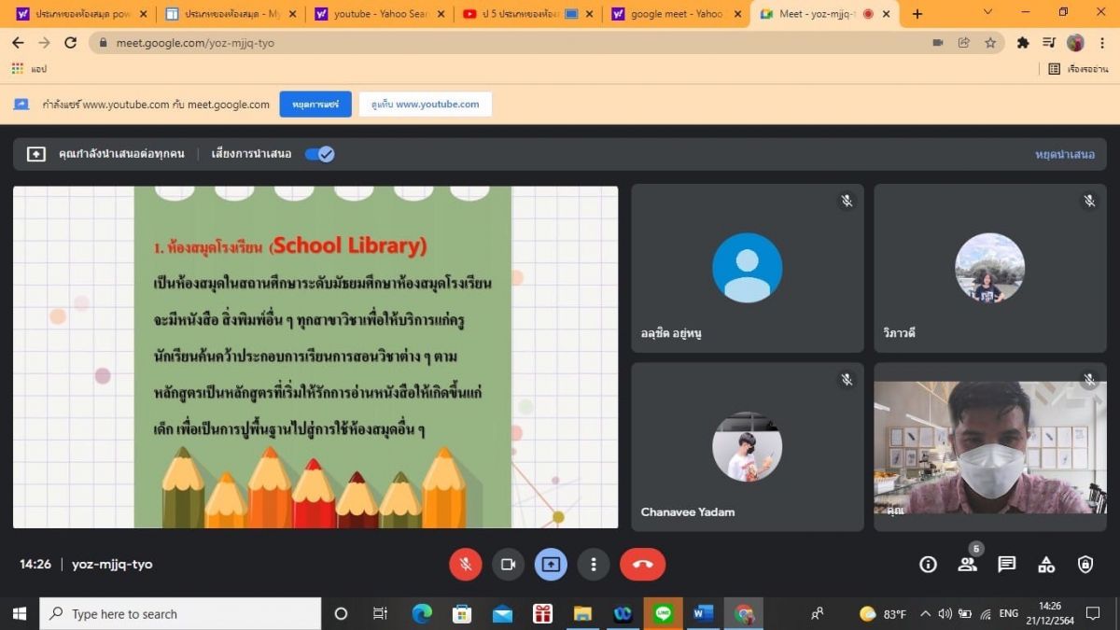Image resolution: width=1120 pixels, height=630 pixels.
Task: Show the participants people panel
Action: coord(967,565)
